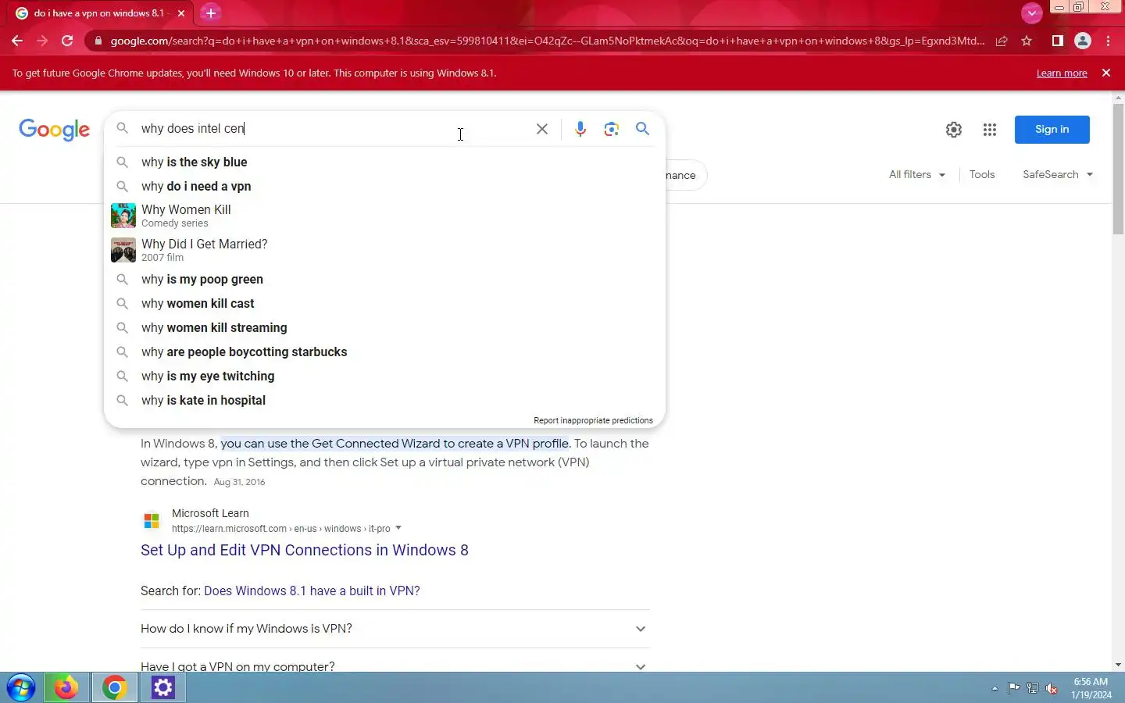The height and width of the screenshot is (703, 1125).
Task: Open the Chrome profile avatar menu
Action: pos(1083,41)
